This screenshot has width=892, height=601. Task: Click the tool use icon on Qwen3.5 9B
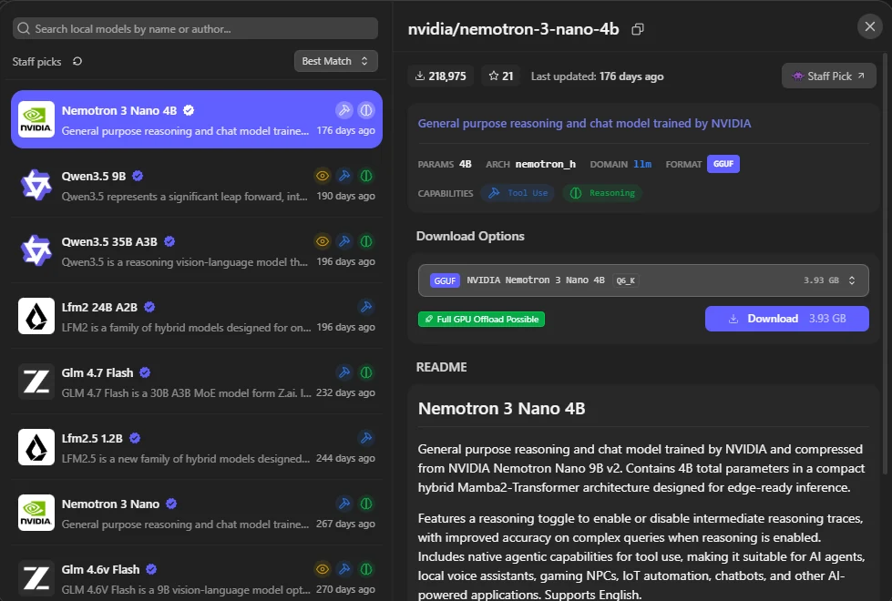(x=344, y=176)
